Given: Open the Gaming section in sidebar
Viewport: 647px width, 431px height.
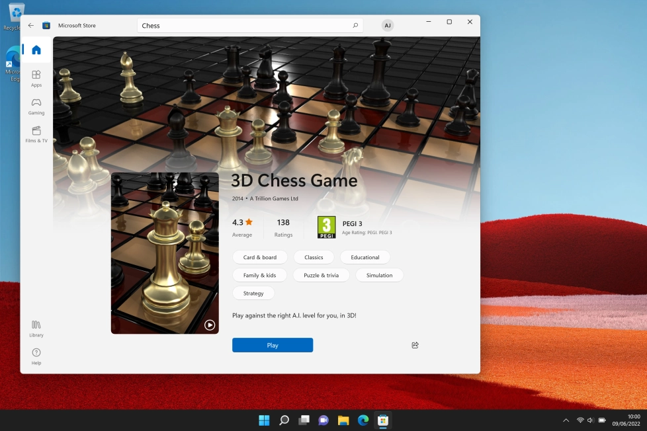Looking at the screenshot, I should coord(36,106).
